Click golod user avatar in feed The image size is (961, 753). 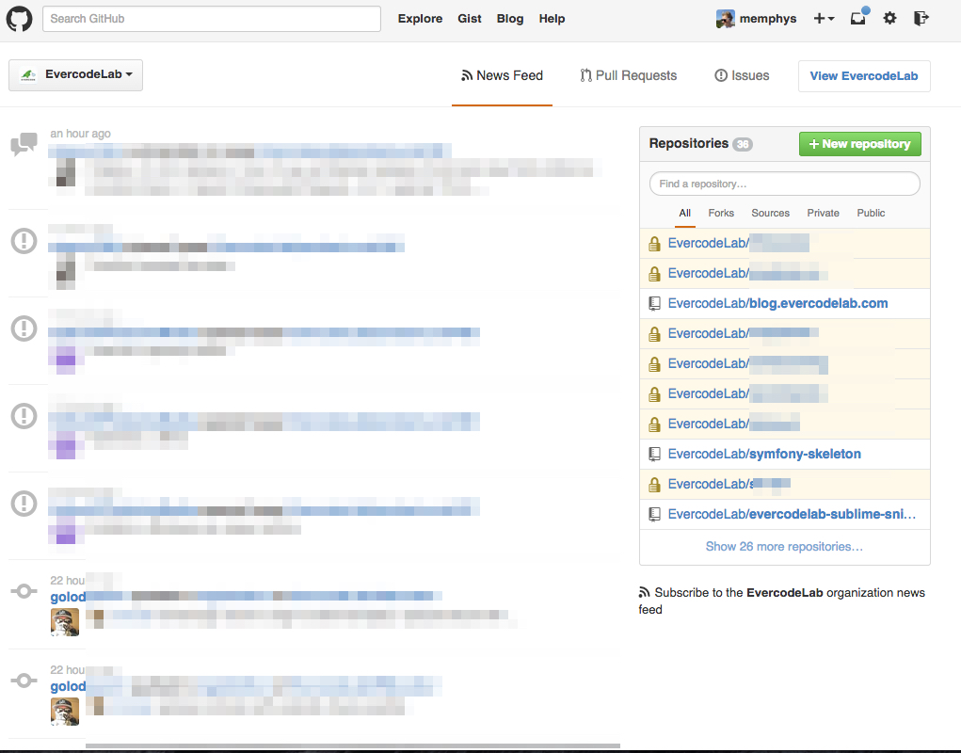click(64, 622)
